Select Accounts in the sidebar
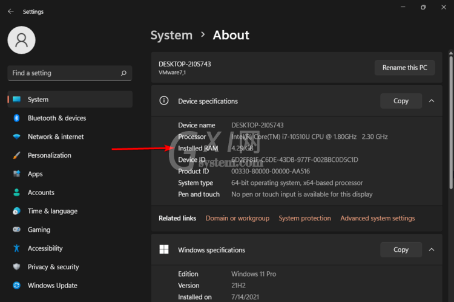The width and height of the screenshot is (454, 302). tap(70, 193)
